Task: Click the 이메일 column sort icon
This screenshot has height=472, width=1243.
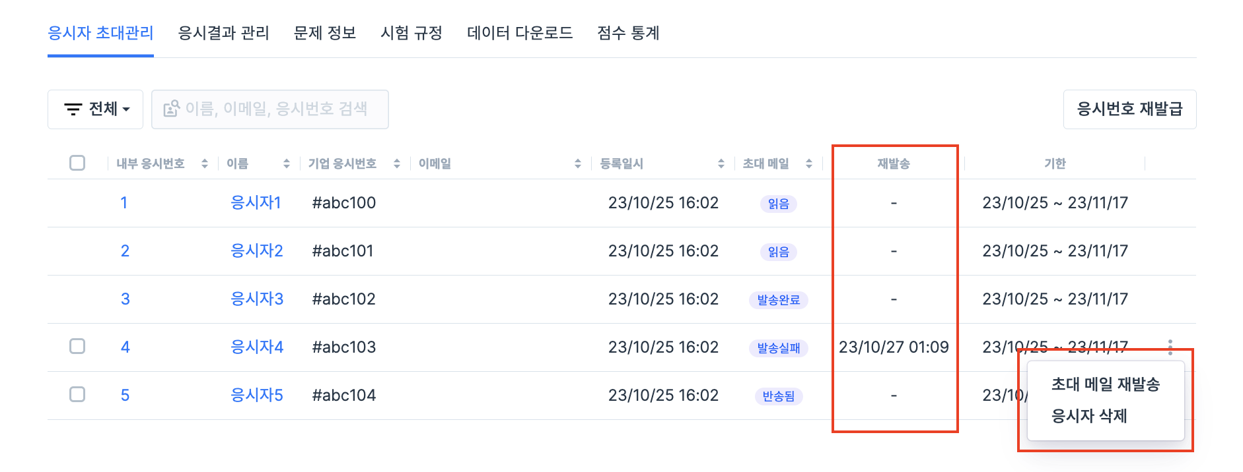Action: 578,163
